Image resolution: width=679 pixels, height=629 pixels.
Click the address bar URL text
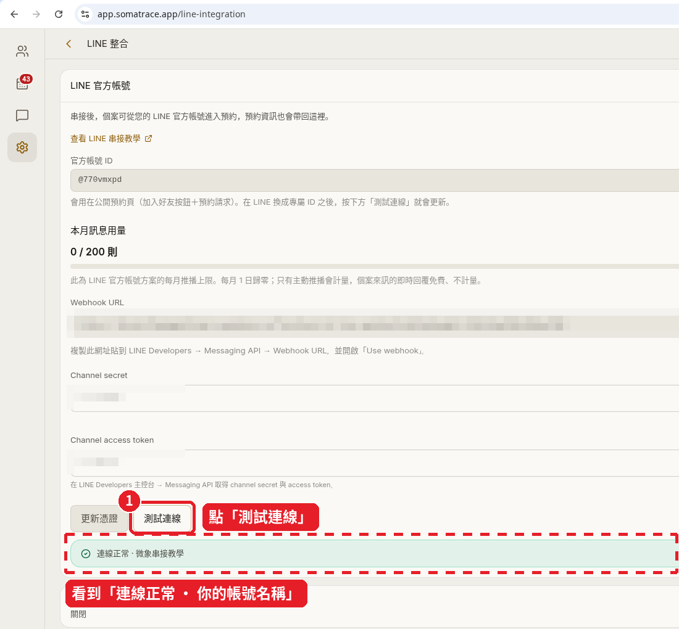(x=171, y=14)
